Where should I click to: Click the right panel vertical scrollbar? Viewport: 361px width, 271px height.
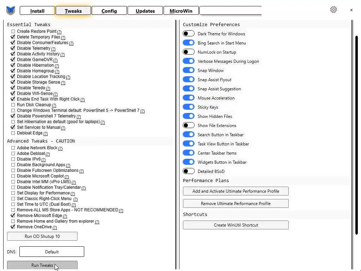pos(356,135)
